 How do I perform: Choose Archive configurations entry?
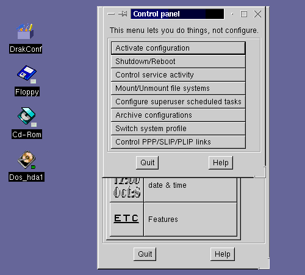click(x=178, y=115)
